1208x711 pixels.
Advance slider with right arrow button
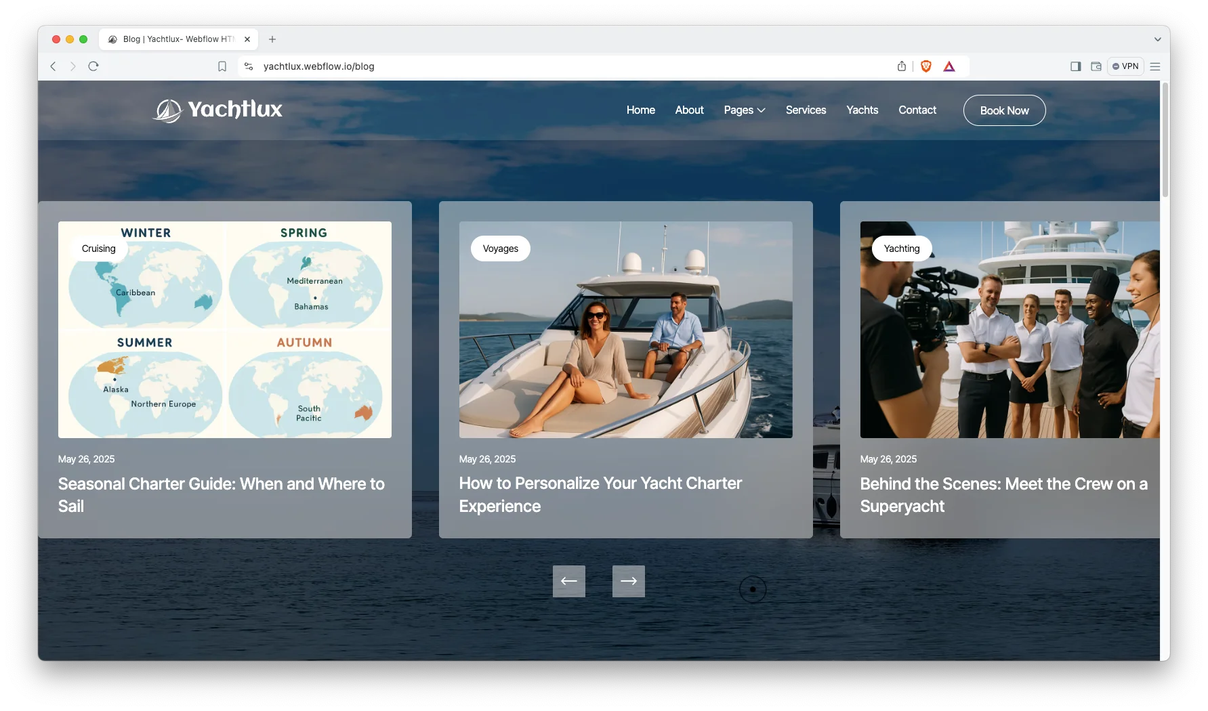(629, 581)
